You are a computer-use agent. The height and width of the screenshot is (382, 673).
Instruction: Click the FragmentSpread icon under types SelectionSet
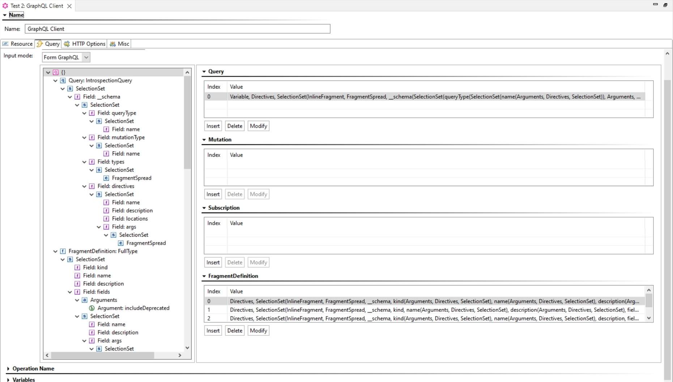(x=106, y=178)
